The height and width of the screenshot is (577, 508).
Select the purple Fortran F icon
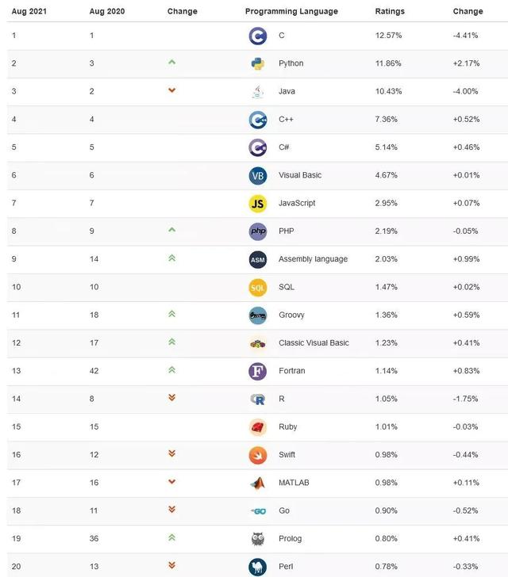tap(258, 371)
